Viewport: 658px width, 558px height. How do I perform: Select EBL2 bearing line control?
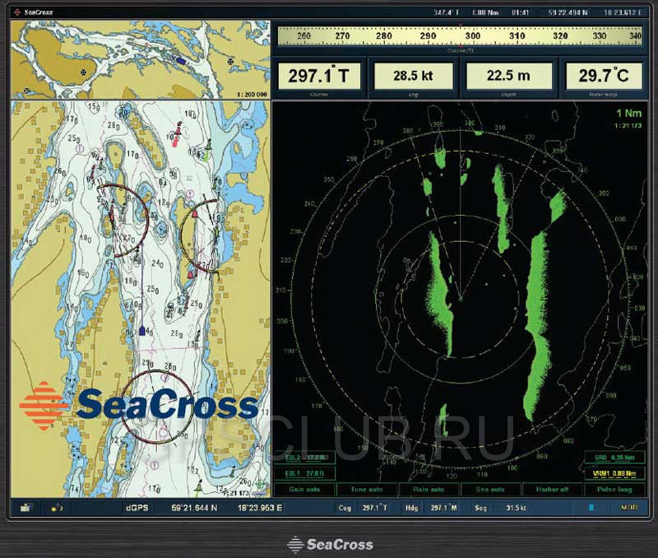click(x=304, y=458)
